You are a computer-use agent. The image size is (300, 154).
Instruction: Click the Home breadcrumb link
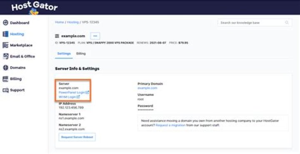[59, 22]
